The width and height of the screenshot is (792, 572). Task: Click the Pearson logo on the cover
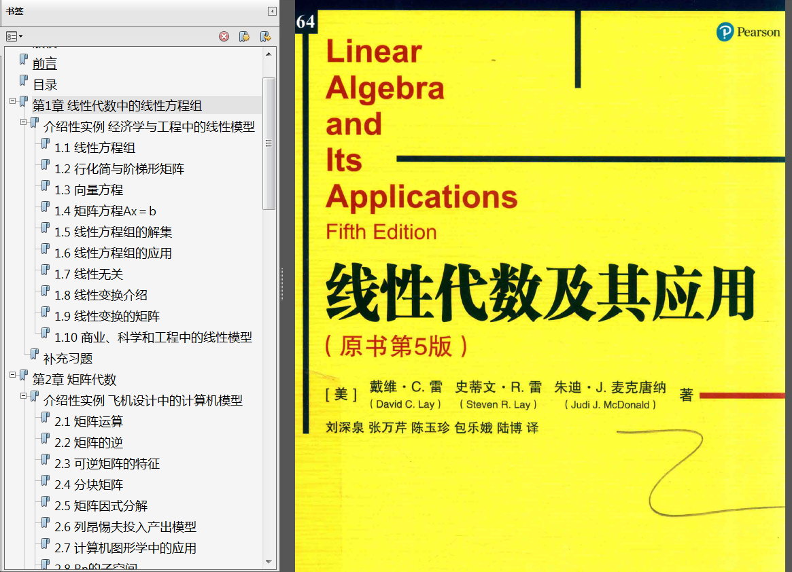coord(748,33)
